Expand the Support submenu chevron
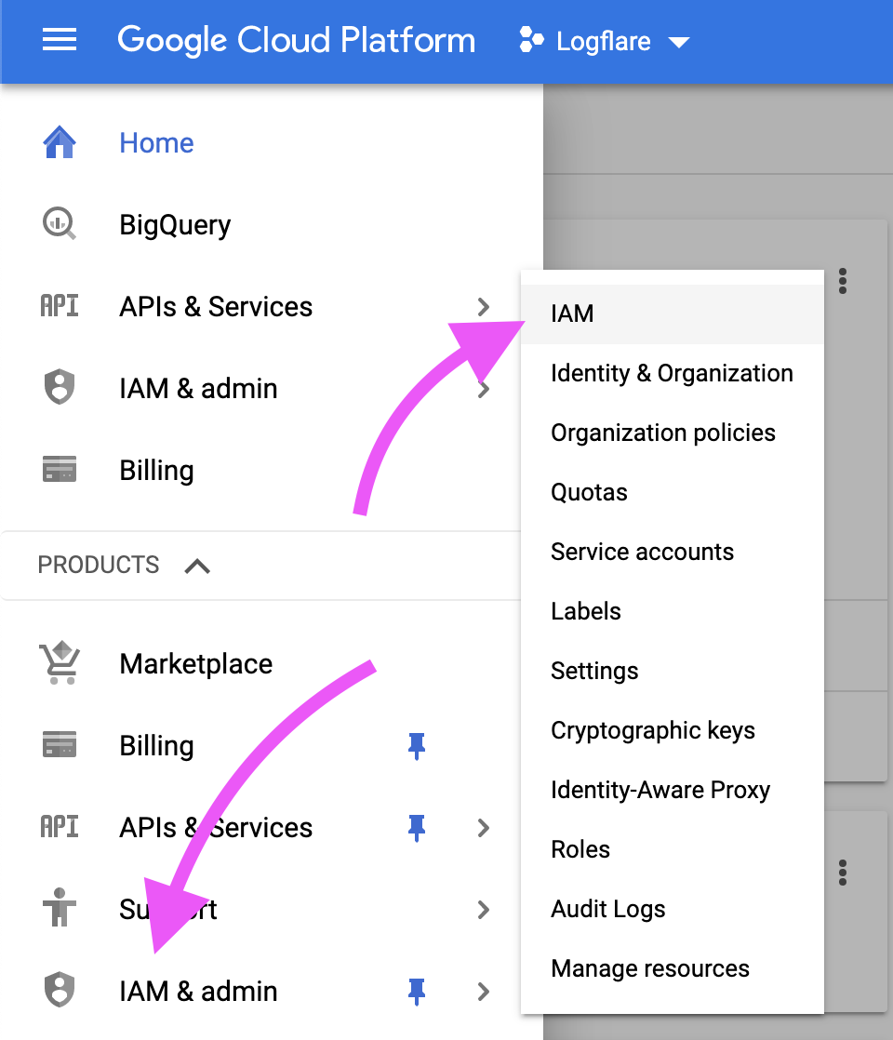Image resolution: width=893 pixels, height=1040 pixels. pos(484,910)
